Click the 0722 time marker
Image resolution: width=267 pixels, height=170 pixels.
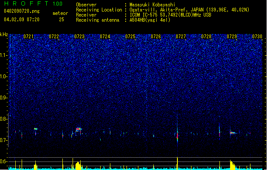point(54,36)
